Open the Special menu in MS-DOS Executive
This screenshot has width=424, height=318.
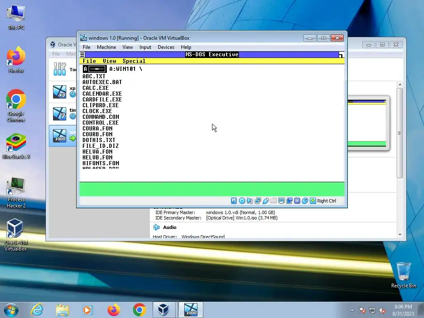click(x=134, y=61)
